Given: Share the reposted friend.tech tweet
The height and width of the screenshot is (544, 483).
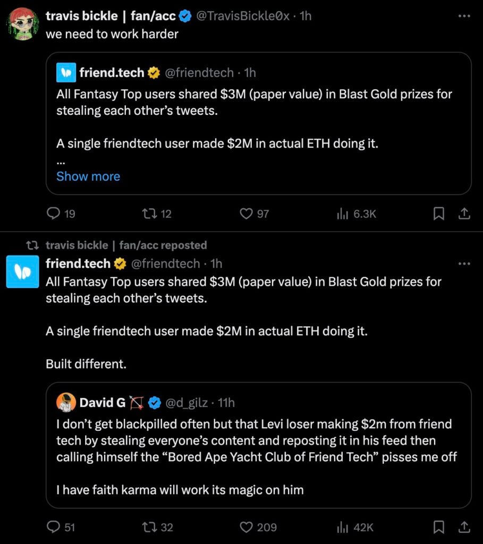Looking at the screenshot, I should click(x=464, y=527).
